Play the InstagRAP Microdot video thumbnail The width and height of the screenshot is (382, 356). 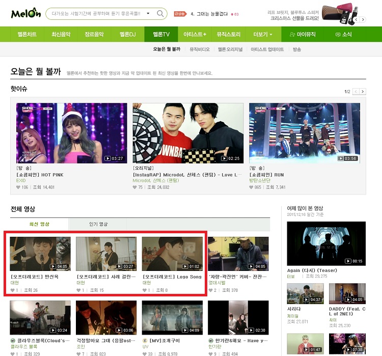(188, 133)
